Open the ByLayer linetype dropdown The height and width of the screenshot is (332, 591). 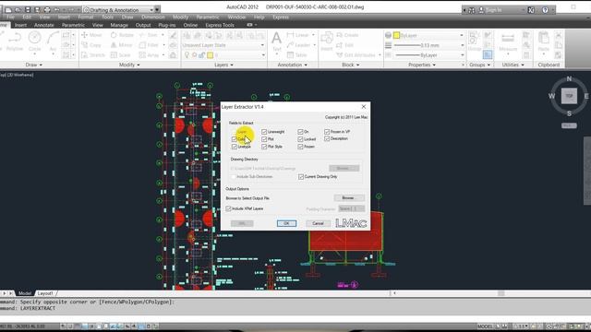[428, 55]
